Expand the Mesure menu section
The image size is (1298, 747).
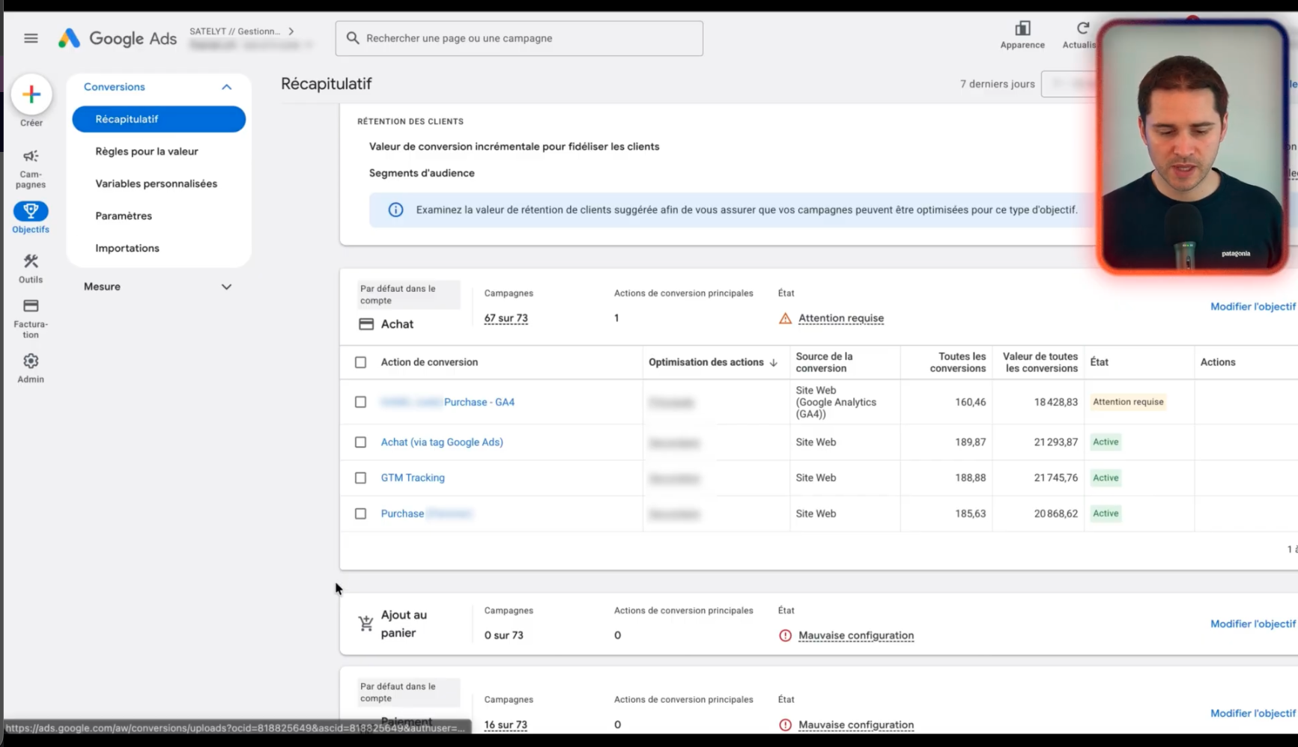(x=226, y=287)
